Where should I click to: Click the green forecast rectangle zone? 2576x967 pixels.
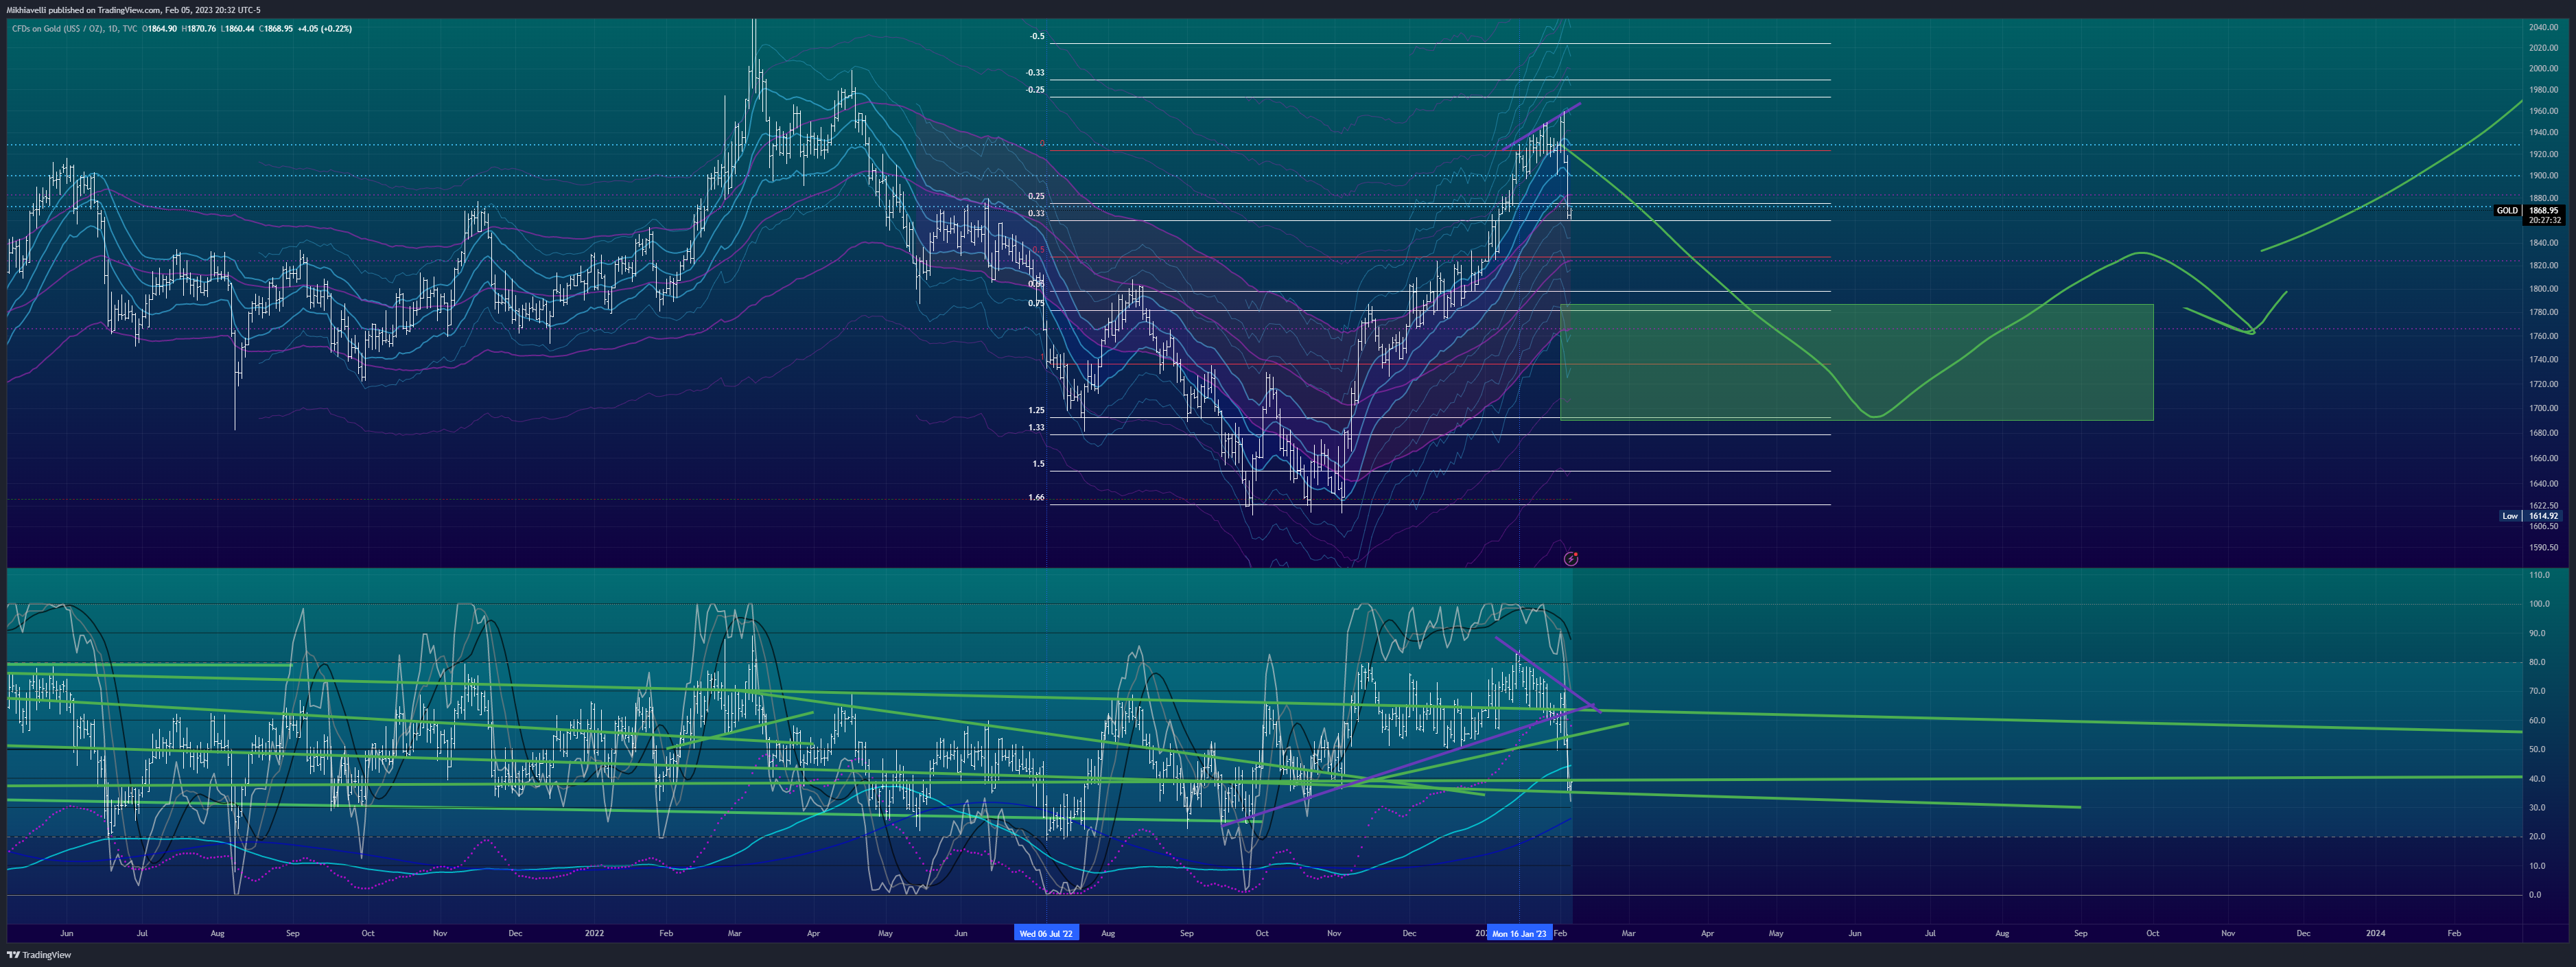(1856, 362)
